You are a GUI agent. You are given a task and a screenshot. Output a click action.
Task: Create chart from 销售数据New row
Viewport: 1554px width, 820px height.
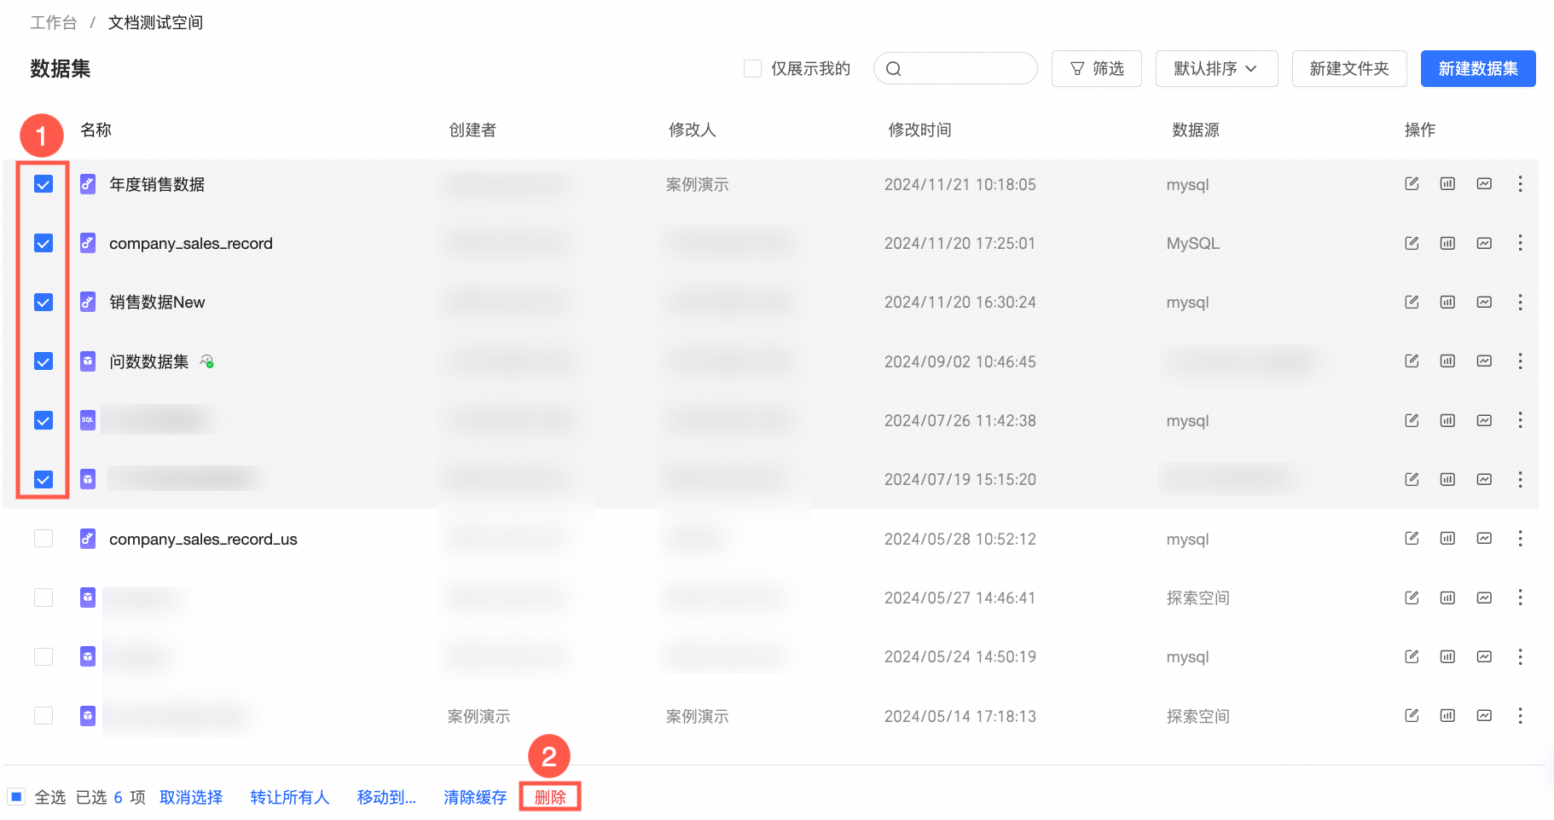[1484, 302]
